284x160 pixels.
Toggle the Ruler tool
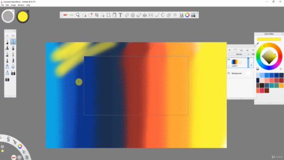pyautogui.click(x=127, y=15)
